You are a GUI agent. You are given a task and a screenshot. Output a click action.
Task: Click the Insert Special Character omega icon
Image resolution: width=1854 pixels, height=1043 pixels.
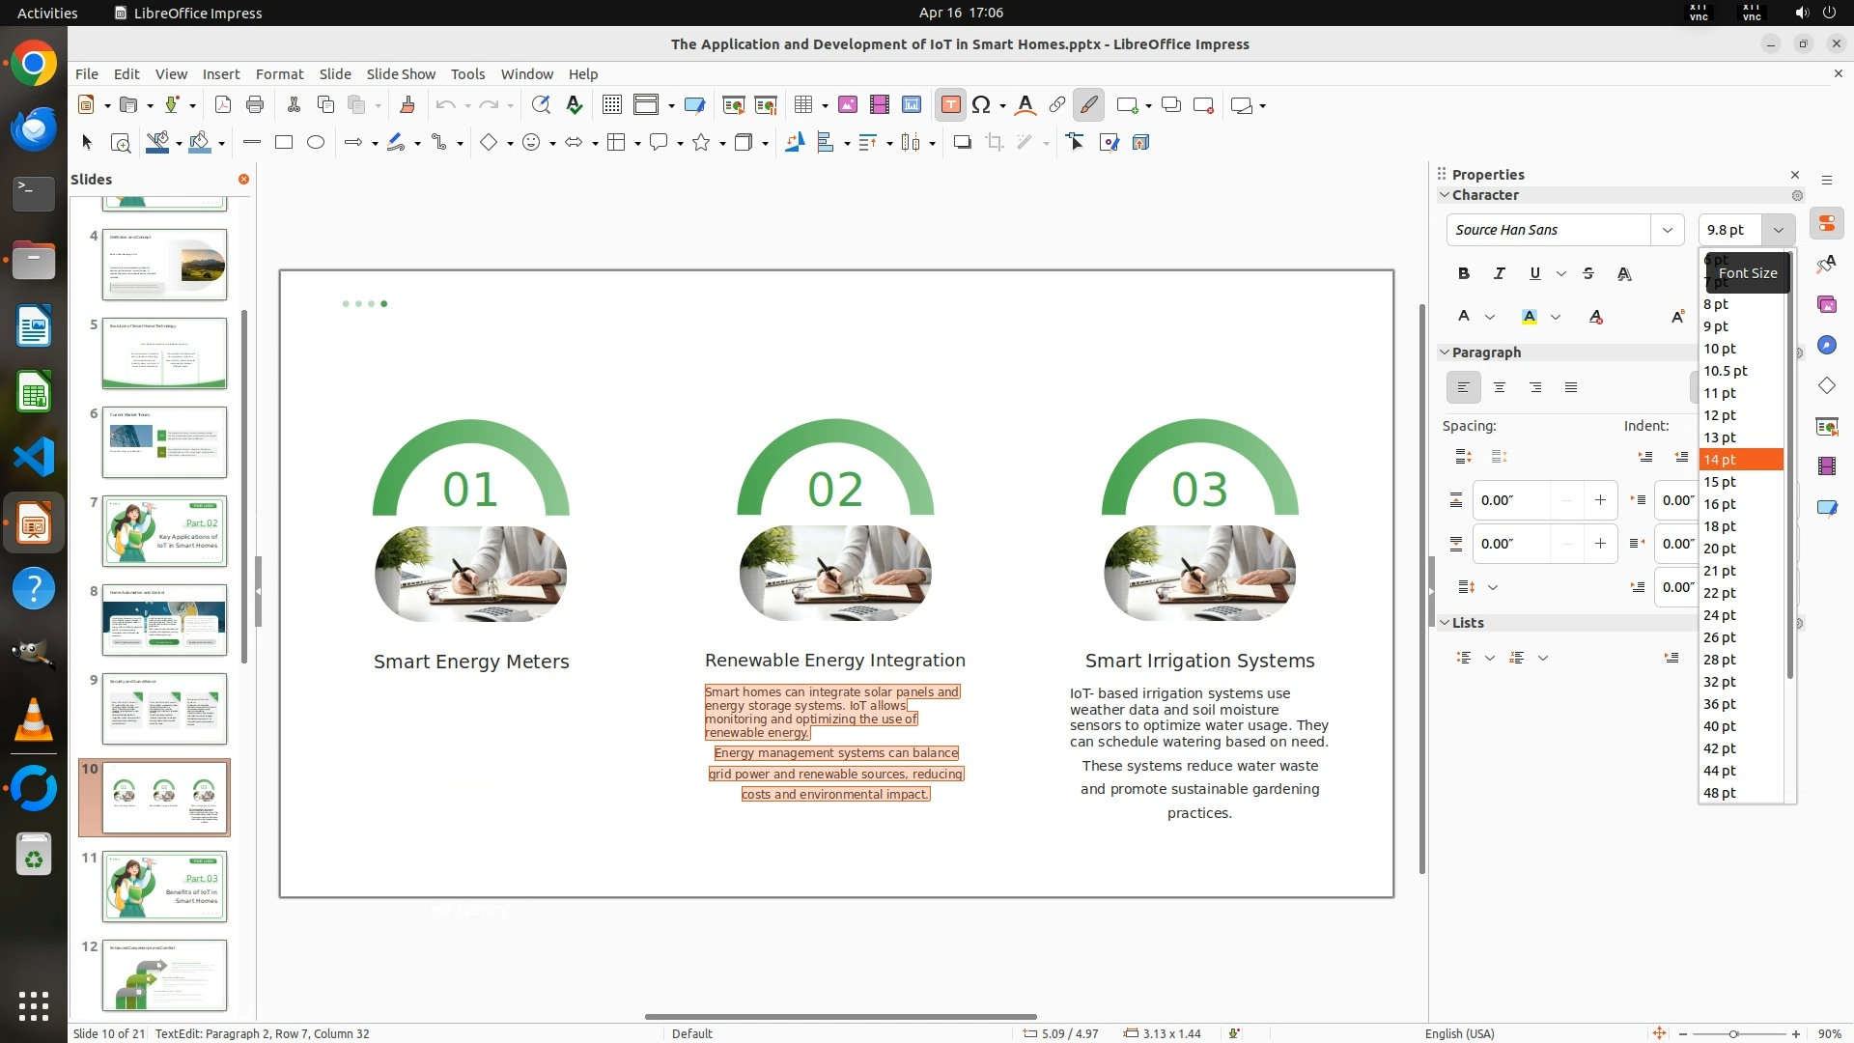(x=981, y=105)
